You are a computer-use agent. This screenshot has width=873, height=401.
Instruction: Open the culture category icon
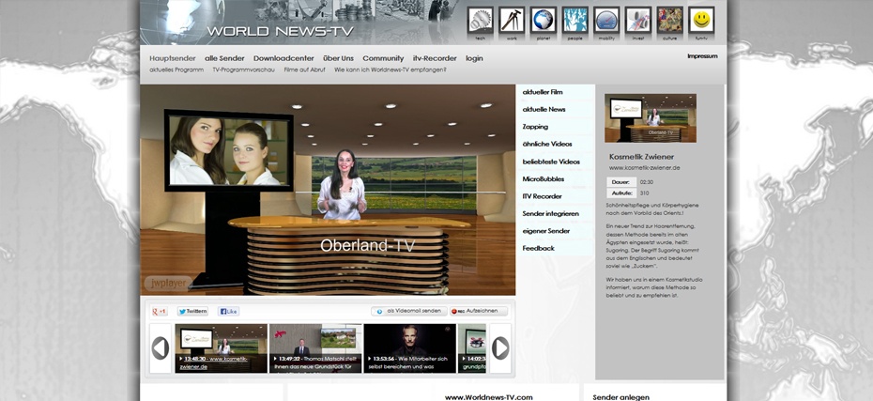point(670,20)
